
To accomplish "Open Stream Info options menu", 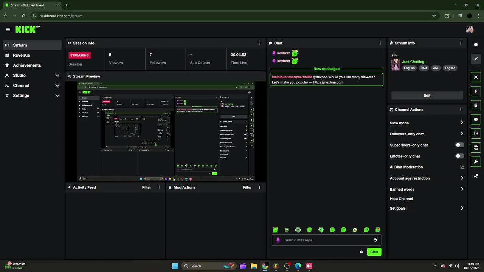I will [461, 43].
